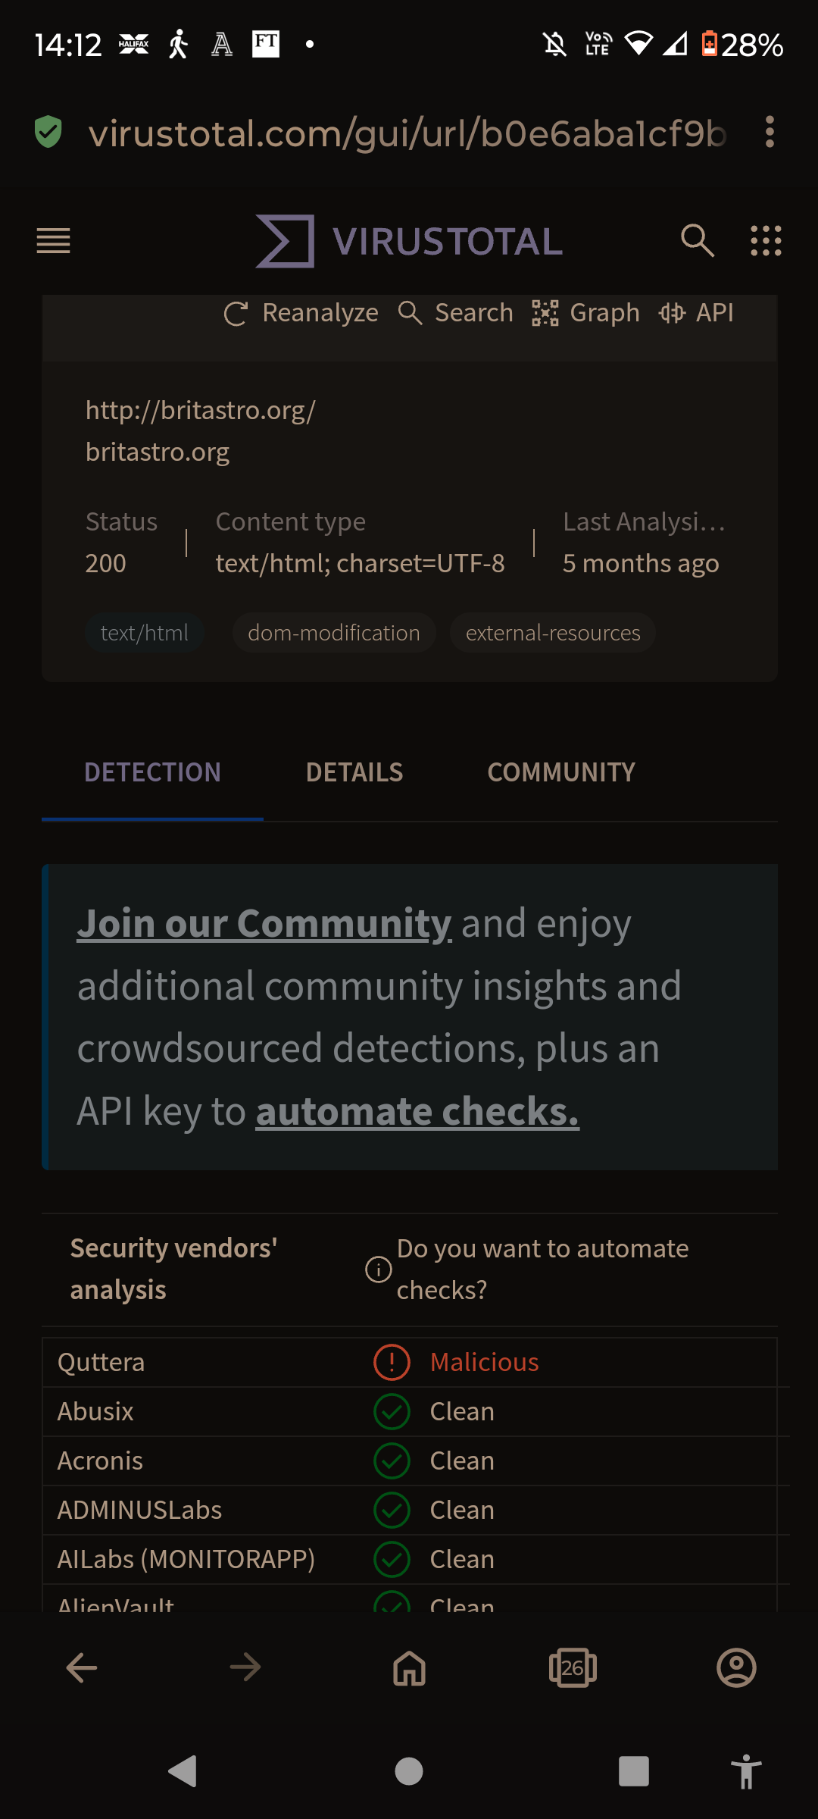Viewport: 818px width, 1819px height.
Task: Tap the FT notification icon
Action: (266, 44)
